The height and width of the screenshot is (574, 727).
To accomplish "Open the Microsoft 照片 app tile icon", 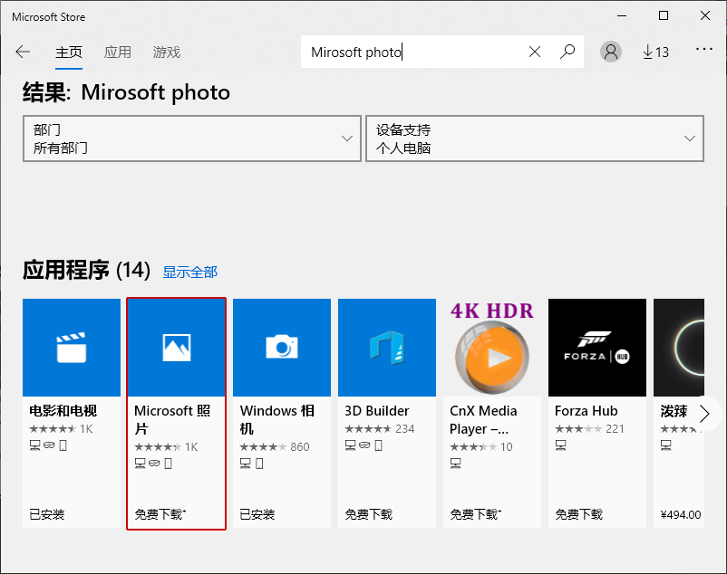I will coord(176,347).
